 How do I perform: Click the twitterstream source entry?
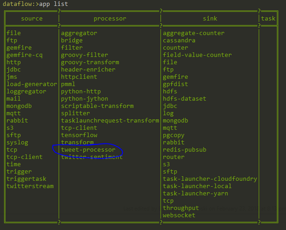point(30,186)
